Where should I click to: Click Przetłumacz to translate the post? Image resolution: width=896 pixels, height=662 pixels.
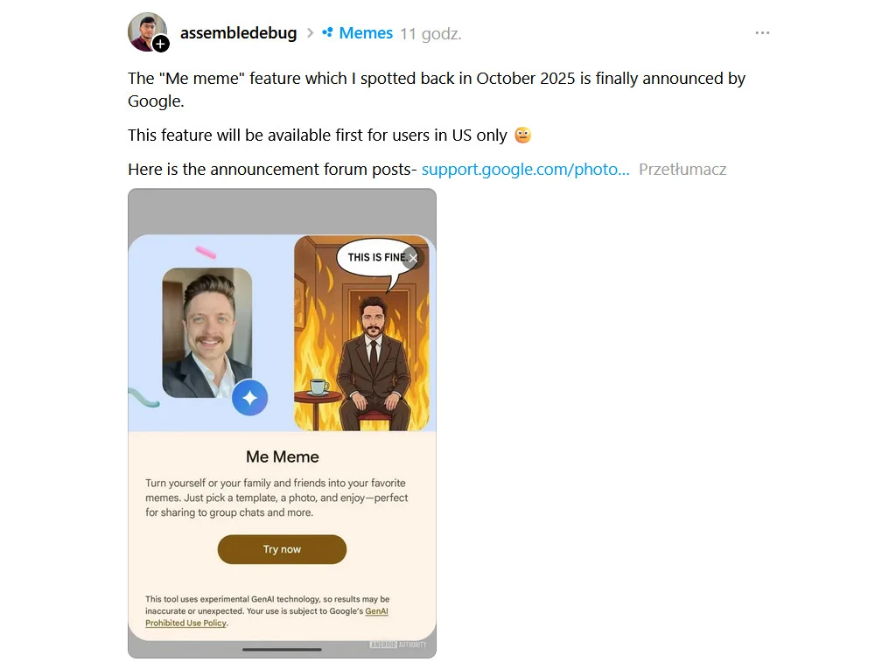(x=682, y=169)
